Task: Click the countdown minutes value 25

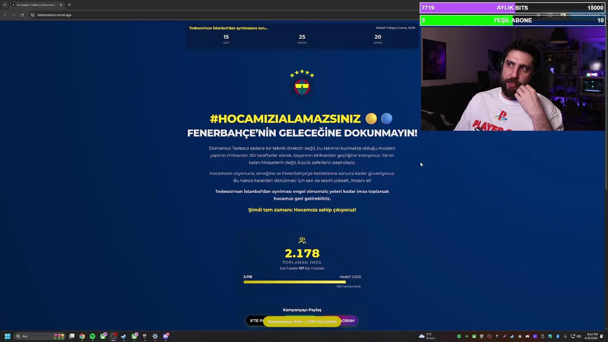Action: click(302, 37)
